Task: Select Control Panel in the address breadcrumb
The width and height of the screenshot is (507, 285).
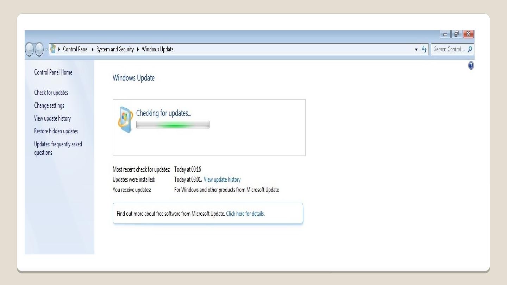Action: pyautogui.click(x=75, y=49)
